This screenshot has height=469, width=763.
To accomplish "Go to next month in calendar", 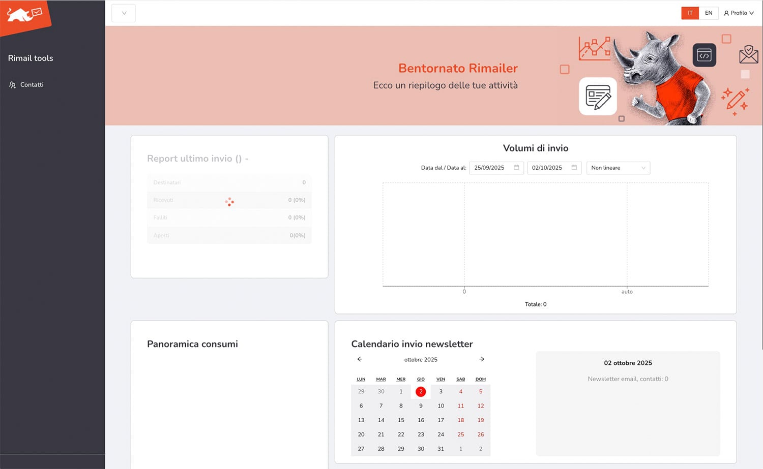I will pos(481,359).
